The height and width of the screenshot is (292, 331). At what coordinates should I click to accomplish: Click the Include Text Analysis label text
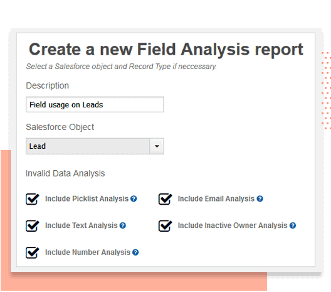(81, 225)
